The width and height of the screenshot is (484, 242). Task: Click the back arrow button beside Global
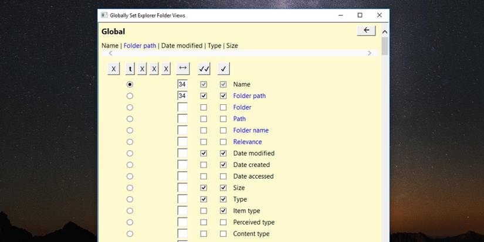coord(366,30)
